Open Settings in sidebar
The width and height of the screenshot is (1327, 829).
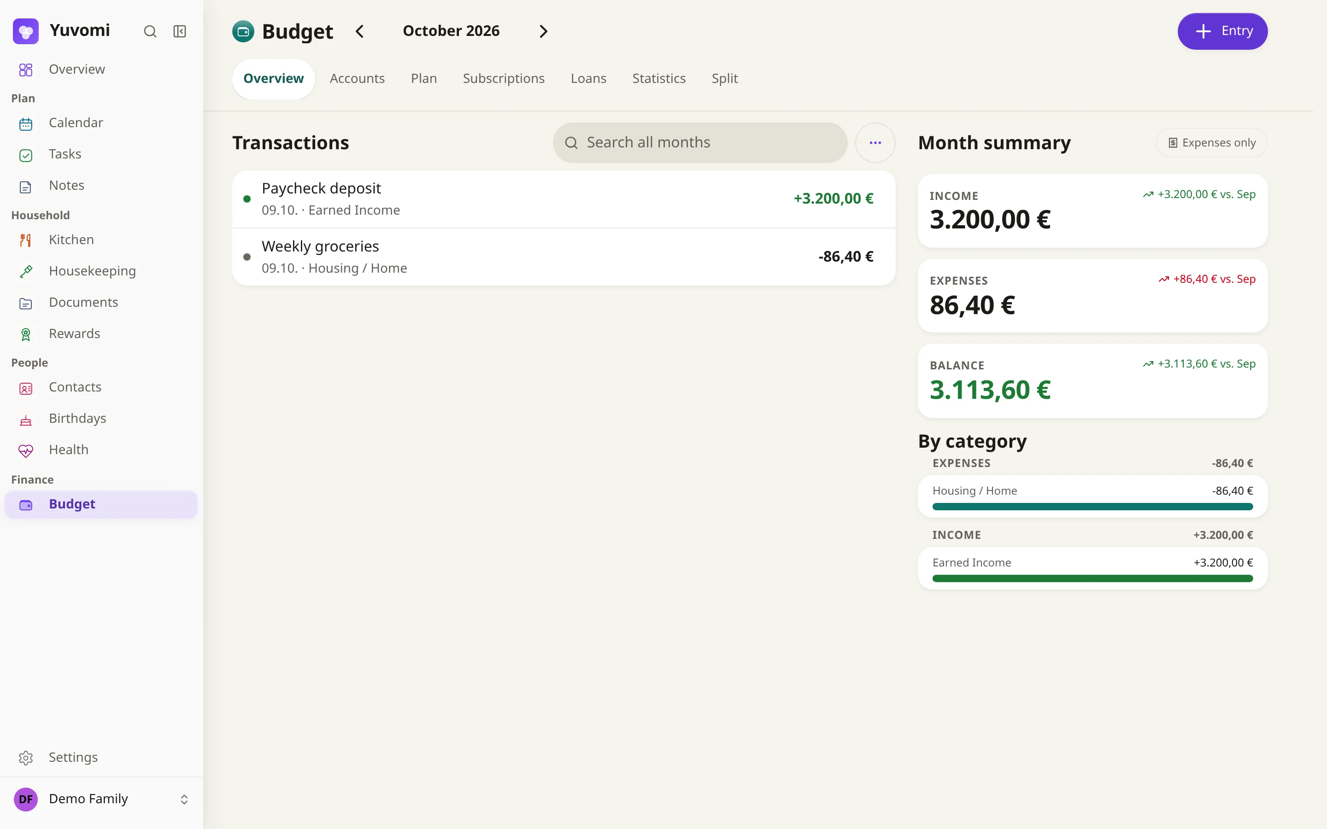(x=101, y=757)
